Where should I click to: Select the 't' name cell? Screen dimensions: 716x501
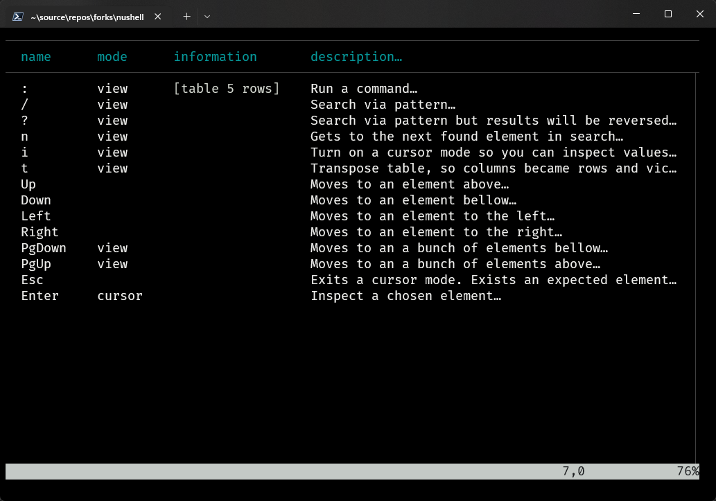(25, 168)
